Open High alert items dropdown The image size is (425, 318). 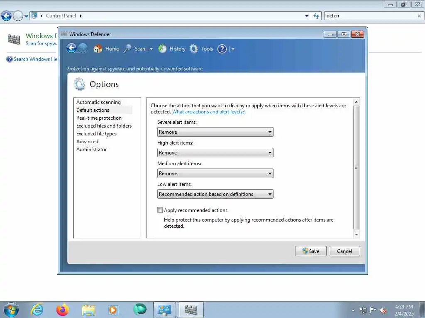tap(215, 153)
